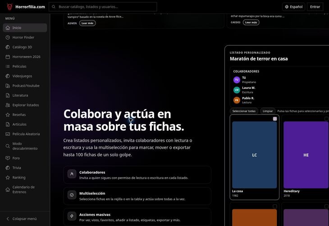Screen dimensions: 329x226
Task: Click the search magnifier icon
Action: click(x=54, y=7)
